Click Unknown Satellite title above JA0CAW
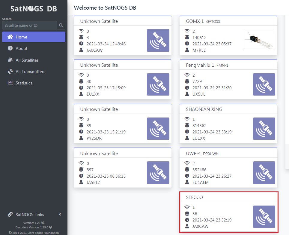Screen dimensions: 289x235 coord(99,21)
